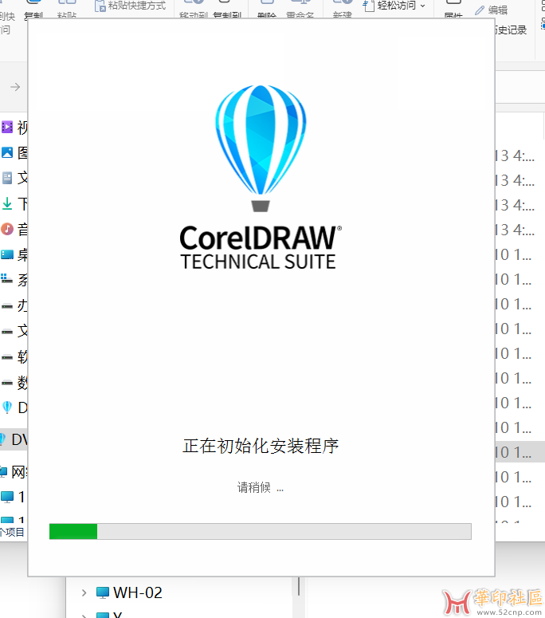Screen dimensions: 545x618
Task: Click 粘贴快捷方式 in Explorer ribbon
Action: coord(137,6)
